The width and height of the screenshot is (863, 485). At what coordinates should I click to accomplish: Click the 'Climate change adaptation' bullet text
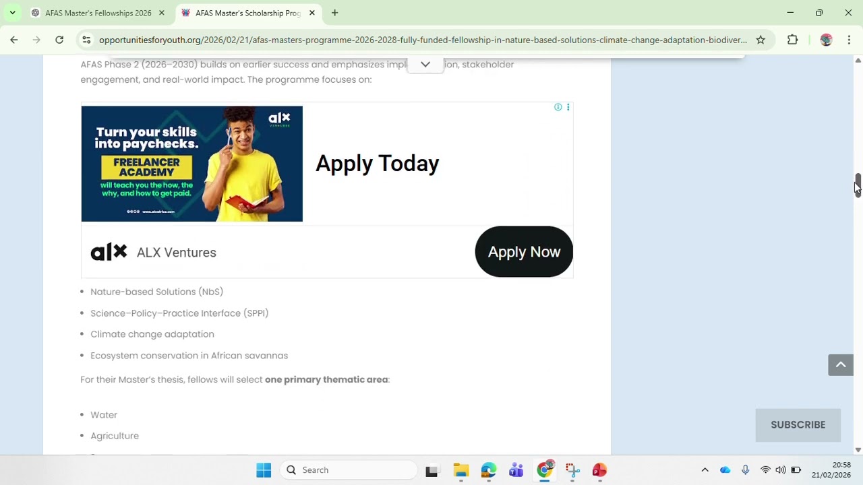click(152, 334)
